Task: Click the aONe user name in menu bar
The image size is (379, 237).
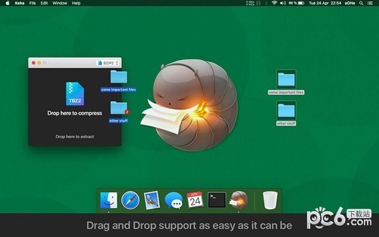Action: (x=350, y=3)
